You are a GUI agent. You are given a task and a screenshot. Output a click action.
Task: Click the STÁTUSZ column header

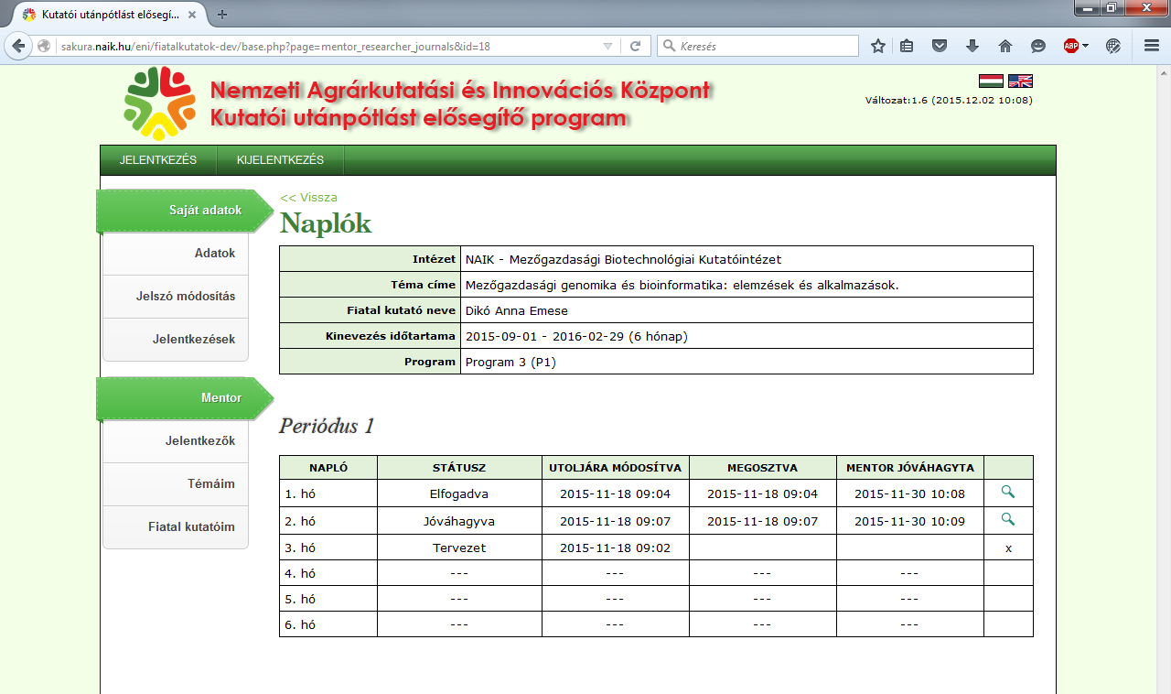[459, 468]
